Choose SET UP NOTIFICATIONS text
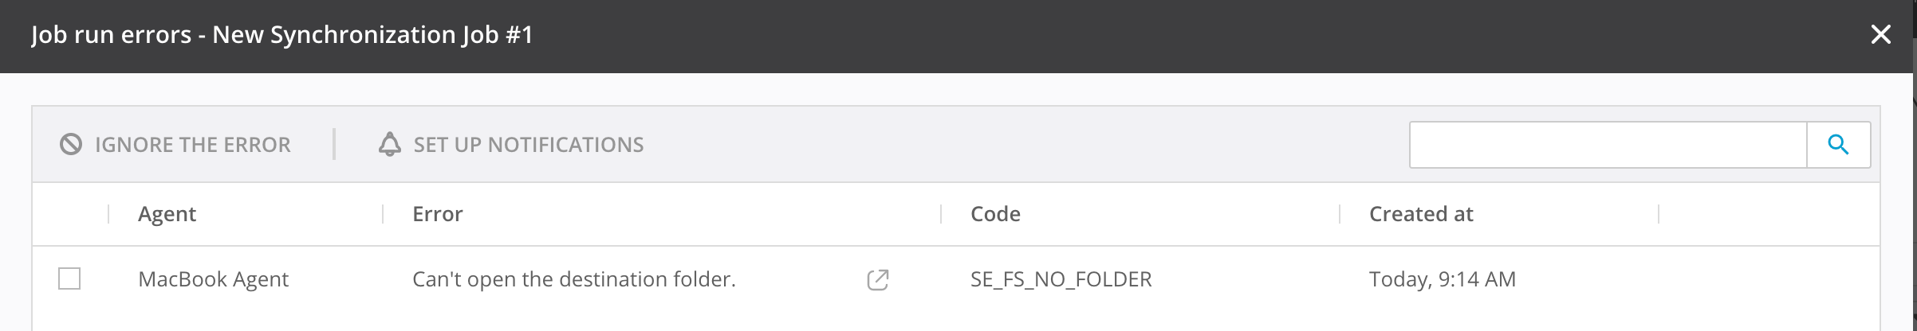 tap(528, 145)
